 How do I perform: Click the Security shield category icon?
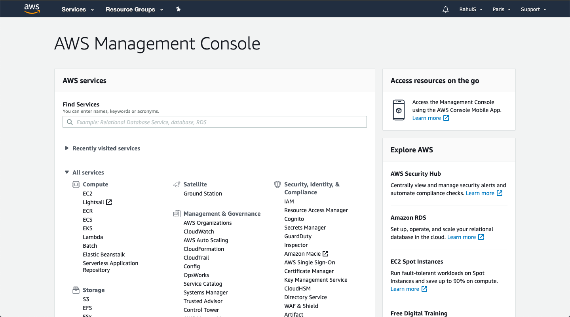click(x=277, y=184)
